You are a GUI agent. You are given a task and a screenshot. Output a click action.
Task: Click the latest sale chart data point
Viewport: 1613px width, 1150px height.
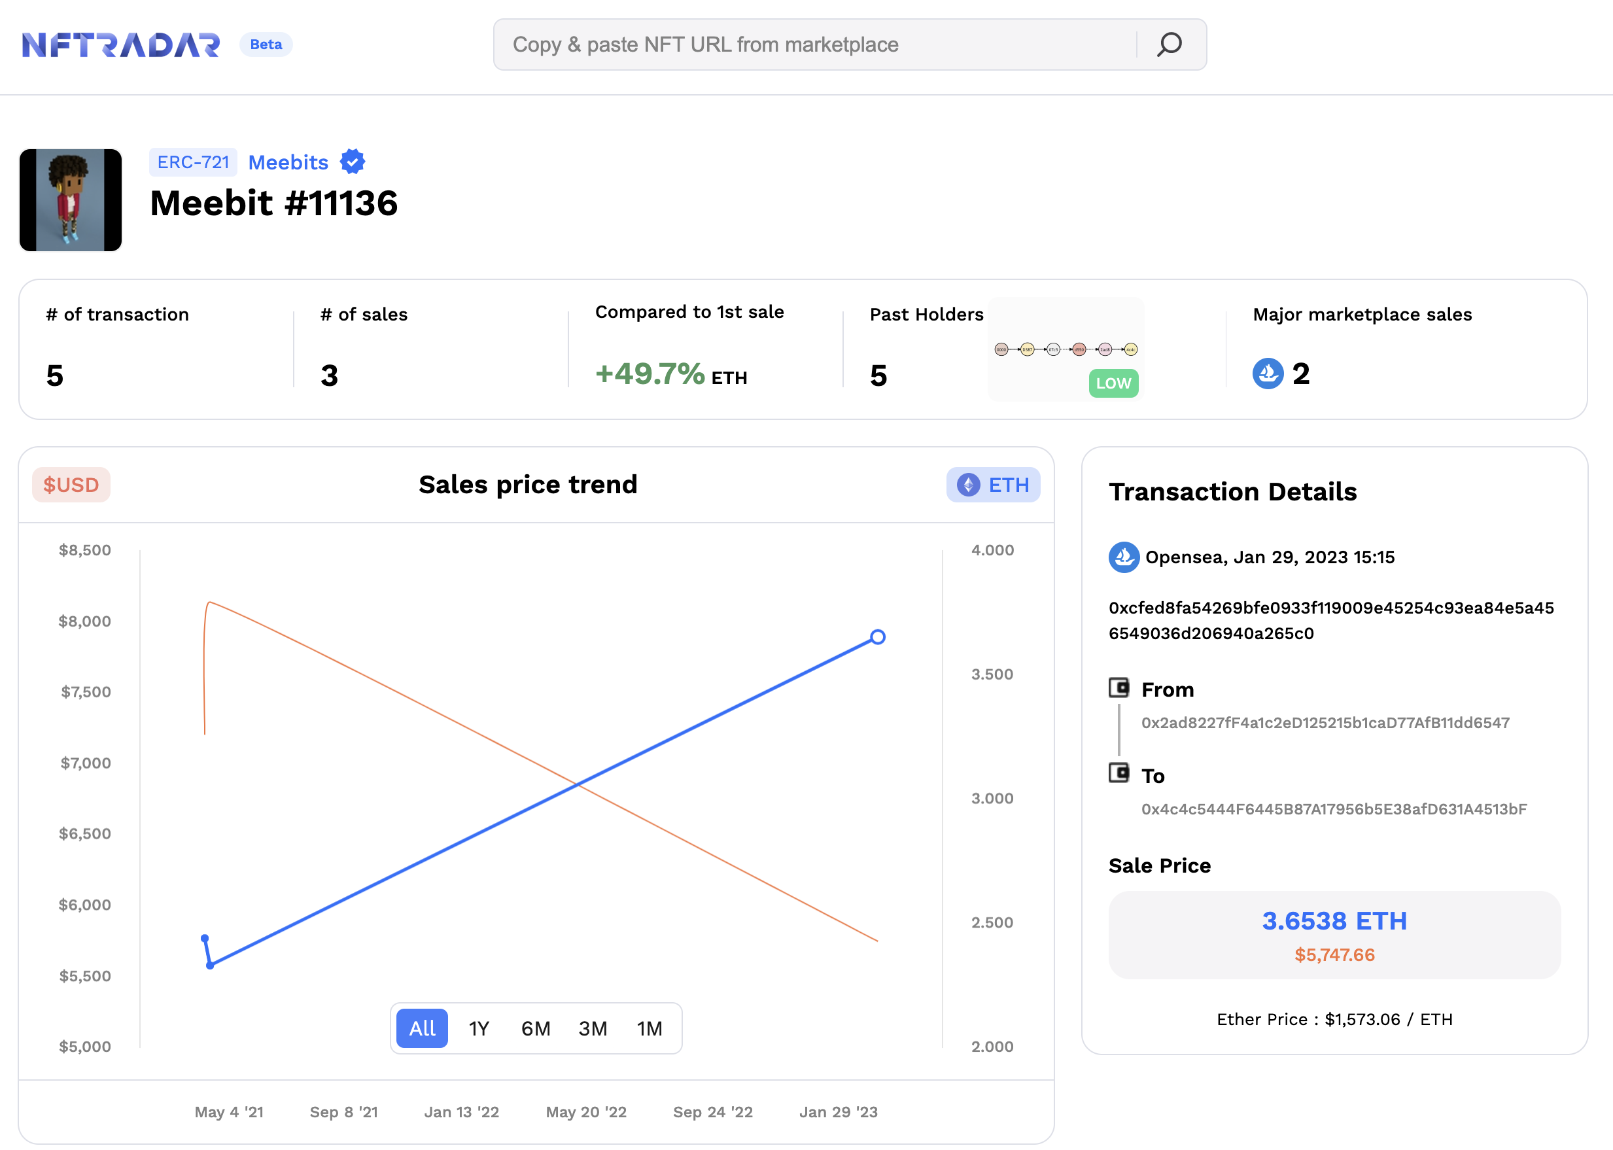(877, 637)
